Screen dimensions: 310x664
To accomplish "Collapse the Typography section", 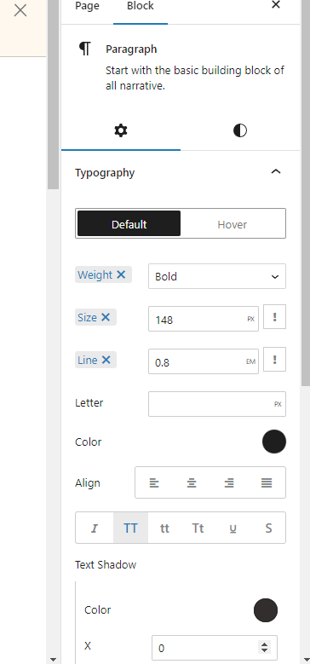I will (276, 172).
